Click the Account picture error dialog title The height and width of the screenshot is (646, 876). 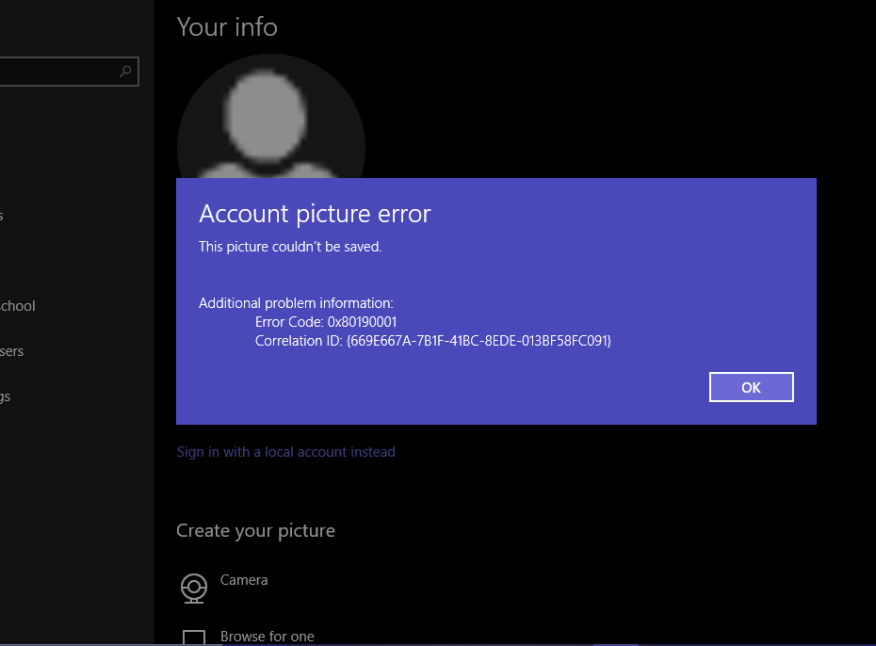tap(315, 214)
